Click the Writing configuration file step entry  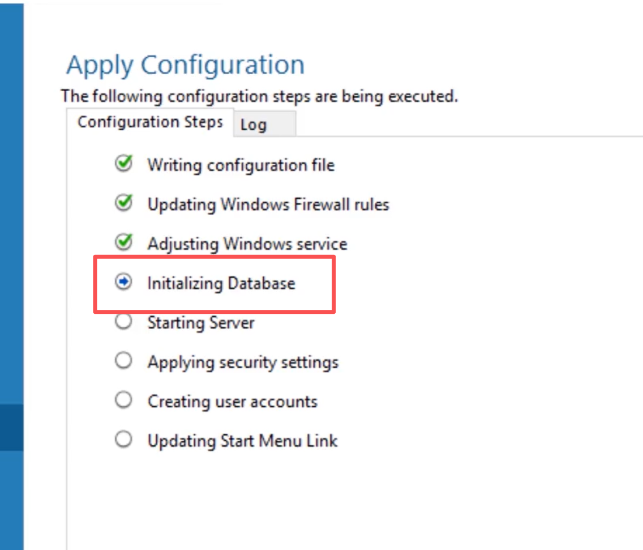[241, 165]
